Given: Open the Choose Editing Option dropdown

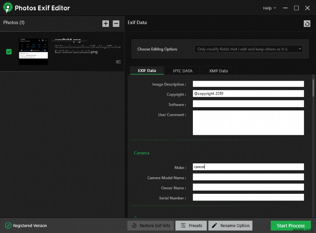Looking at the screenshot, I should point(248,49).
